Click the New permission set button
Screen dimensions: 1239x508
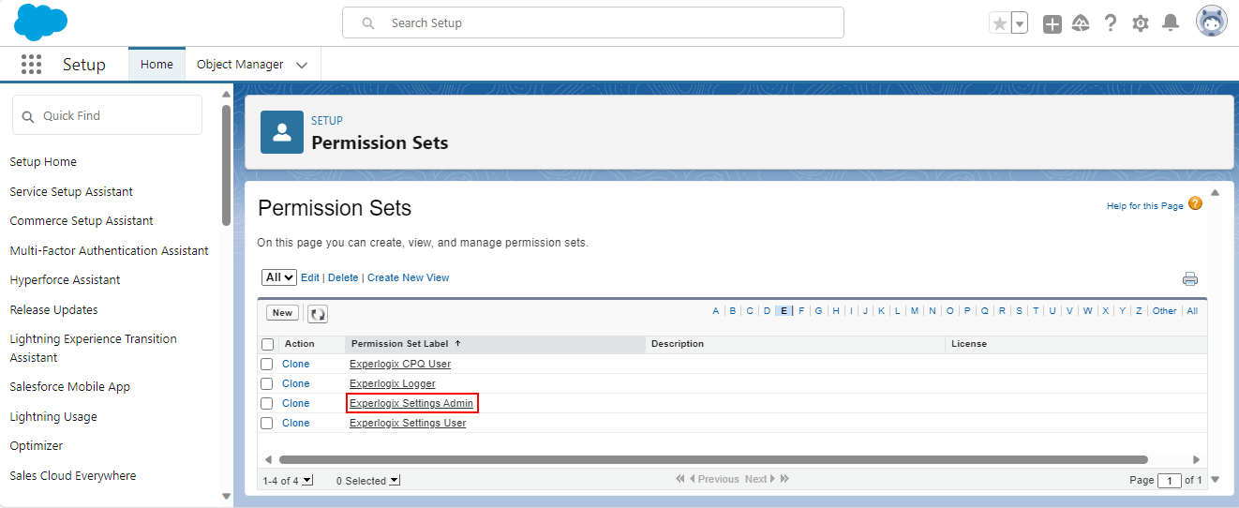pos(282,313)
